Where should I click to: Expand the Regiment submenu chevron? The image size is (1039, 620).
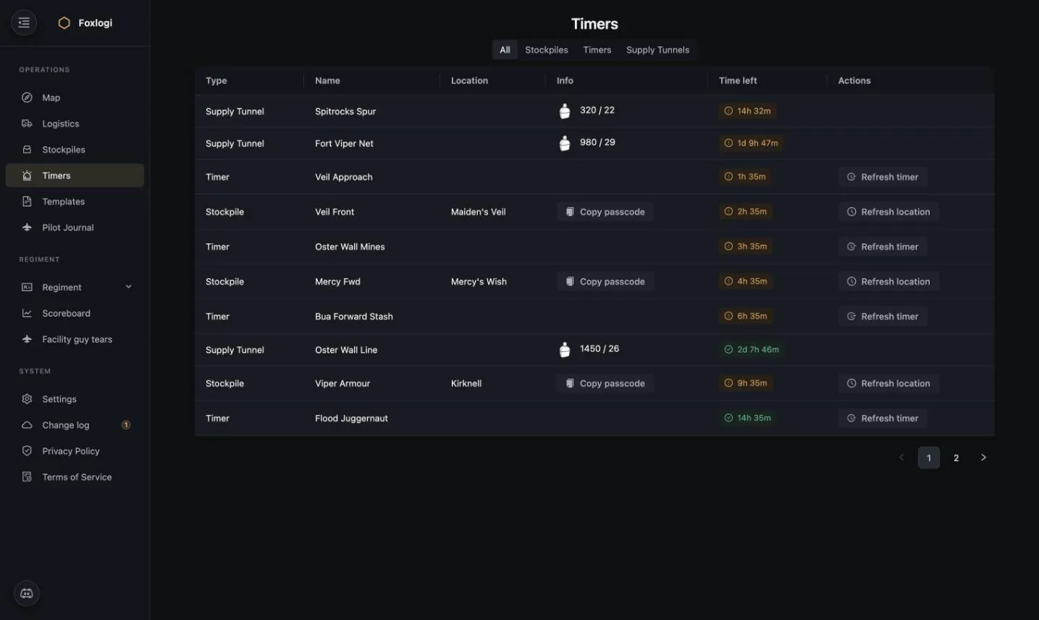click(x=129, y=287)
